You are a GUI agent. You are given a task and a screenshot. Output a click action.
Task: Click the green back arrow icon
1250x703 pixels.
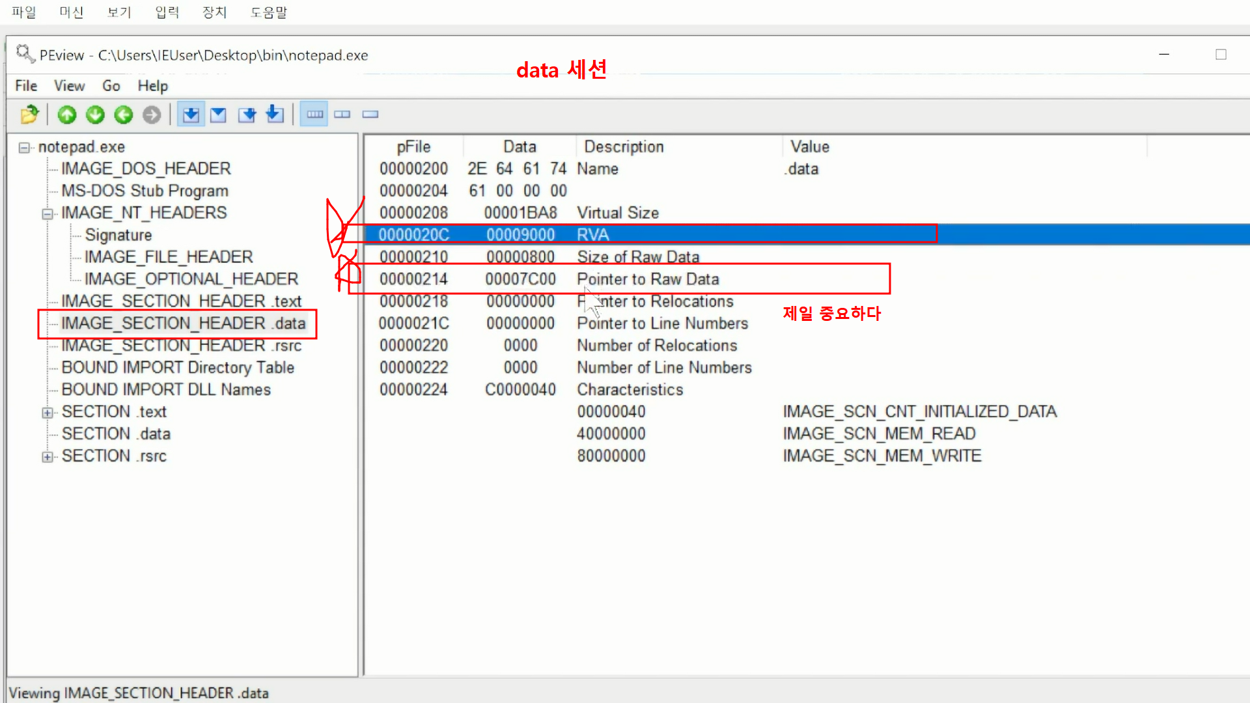pyautogui.click(x=123, y=115)
